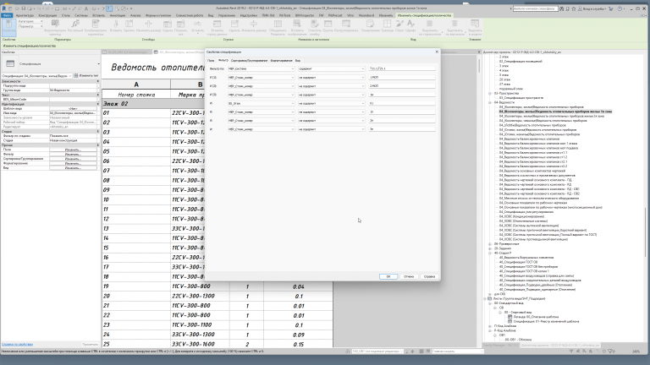Screen dimensions: 650x365
Task: Click the Отмена button in the dialog
Action: [409, 276]
